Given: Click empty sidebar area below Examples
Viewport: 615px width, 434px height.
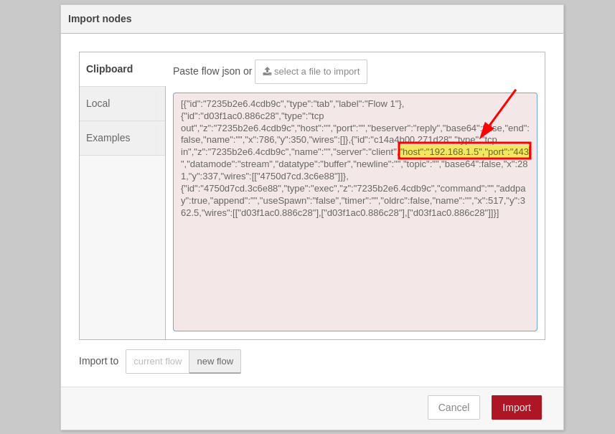Looking at the screenshot, I should coord(122,244).
